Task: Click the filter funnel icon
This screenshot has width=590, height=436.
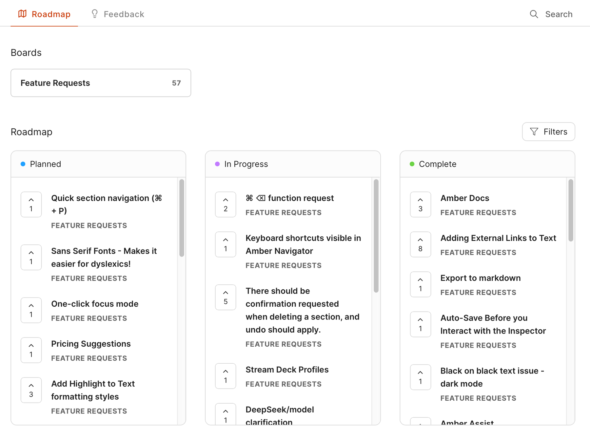Action: point(534,132)
